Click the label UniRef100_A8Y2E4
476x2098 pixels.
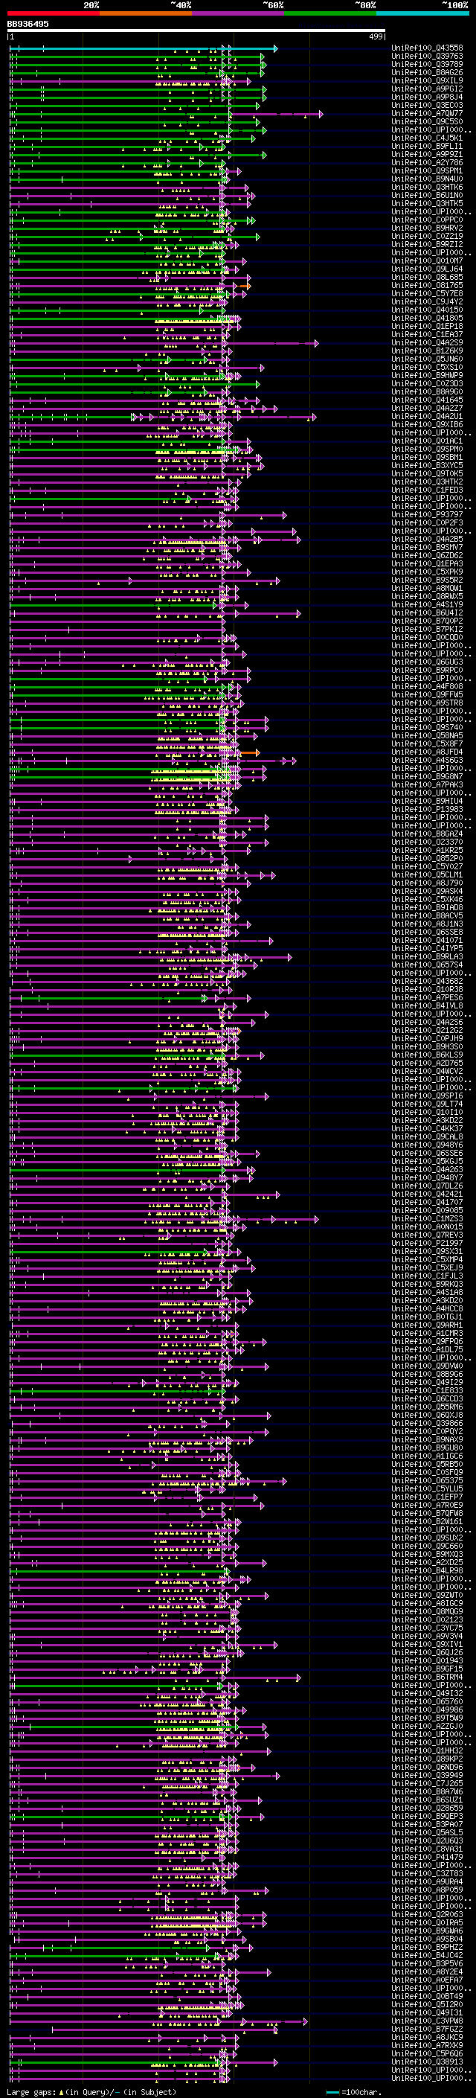pos(427,1971)
